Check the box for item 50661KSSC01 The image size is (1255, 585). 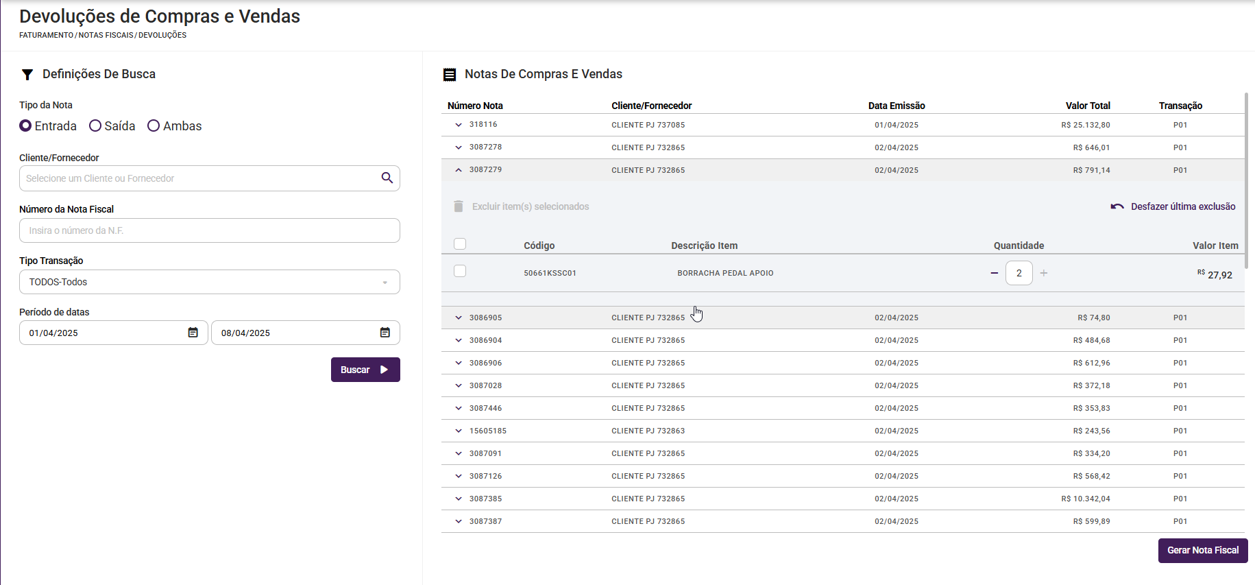[460, 272]
